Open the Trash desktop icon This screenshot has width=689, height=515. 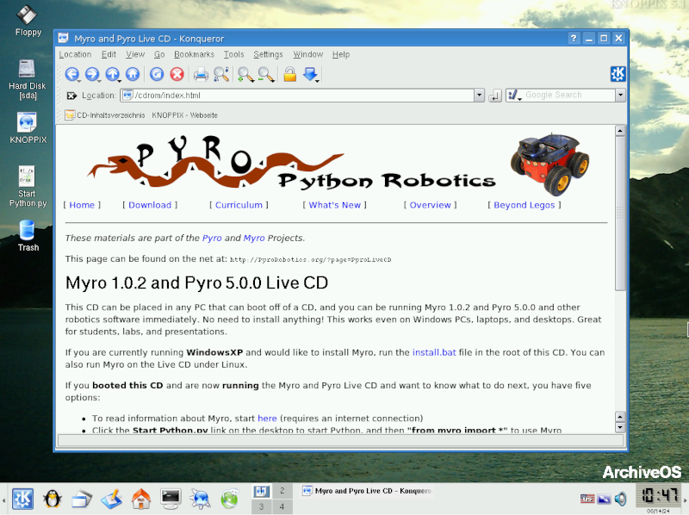(x=28, y=235)
